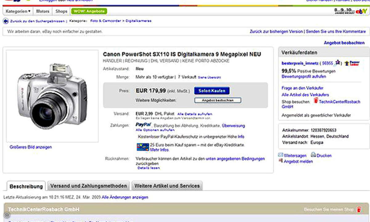Click the Canon camera product image

pos(52,96)
